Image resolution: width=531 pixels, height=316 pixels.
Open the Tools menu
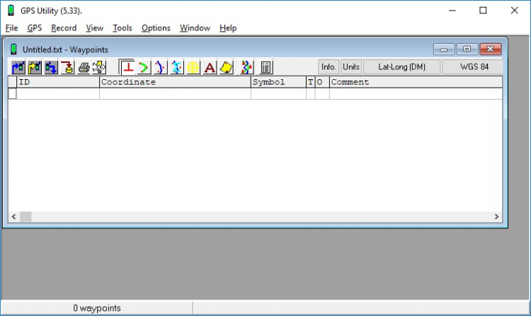point(122,28)
